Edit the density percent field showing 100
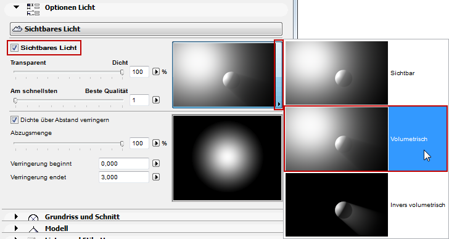This screenshot has height=239, width=449. pos(139,71)
